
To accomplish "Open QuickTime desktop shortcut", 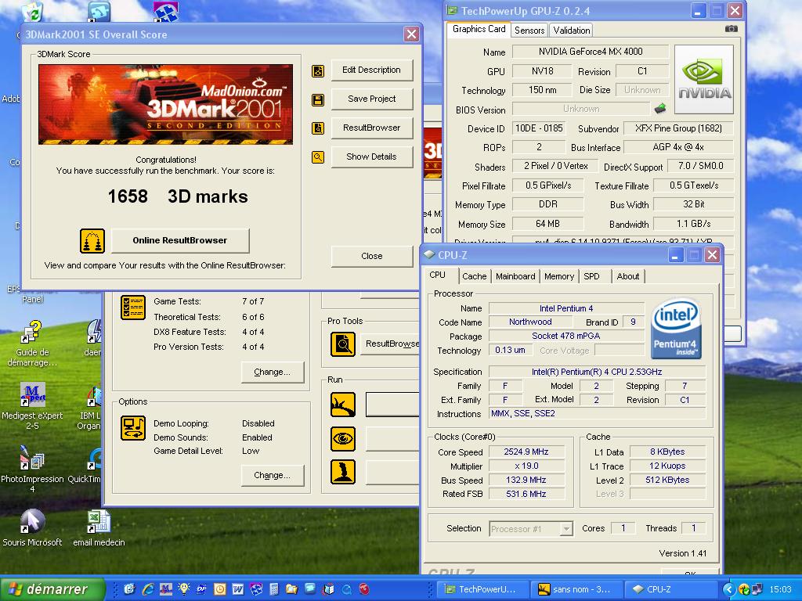I will pyautogui.click(x=85, y=466).
